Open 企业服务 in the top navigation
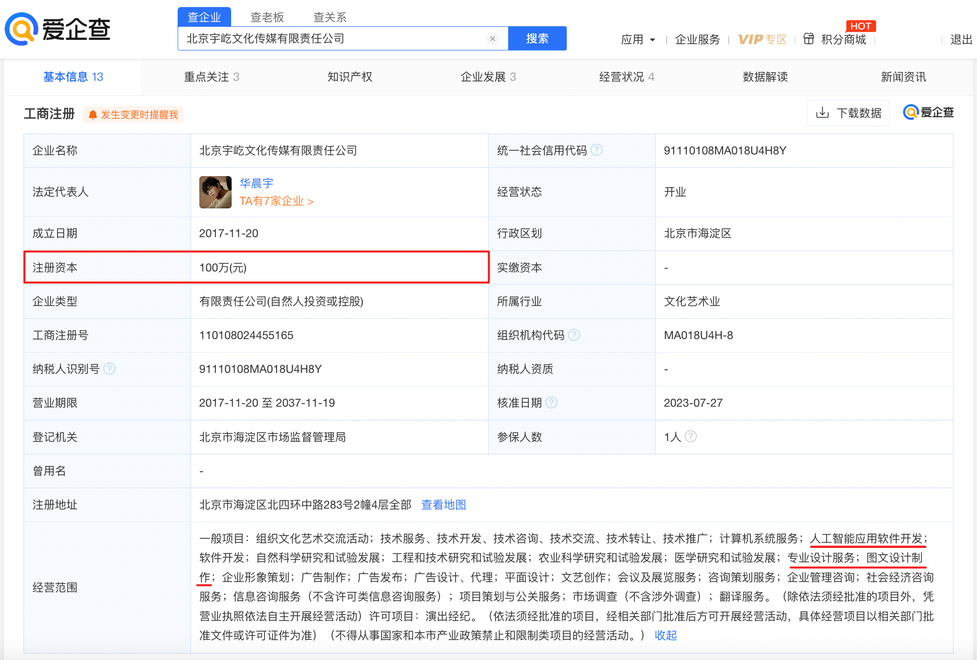Image resolution: width=977 pixels, height=660 pixels. pos(697,39)
